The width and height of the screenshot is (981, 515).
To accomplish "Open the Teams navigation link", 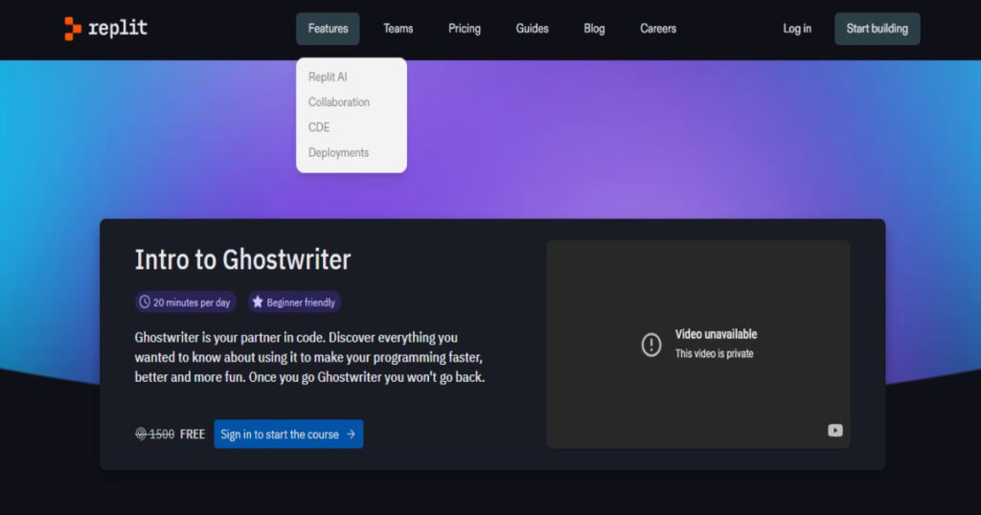I will click(398, 29).
